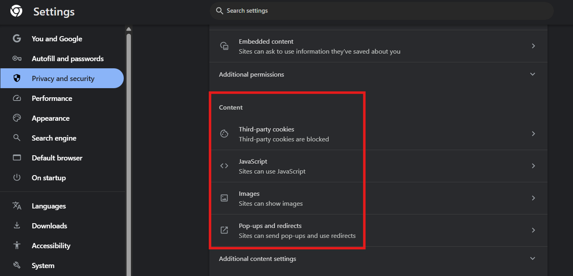Click the Chrome logo in header

pos(16,12)
